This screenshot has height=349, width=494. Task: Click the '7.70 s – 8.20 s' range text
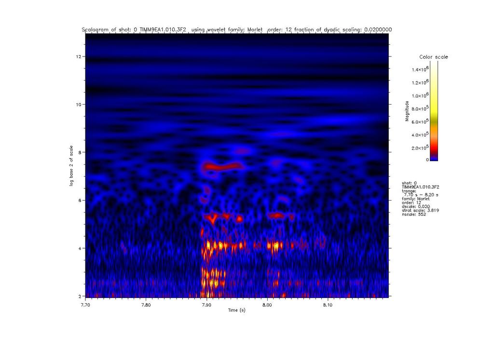point(421,195)
